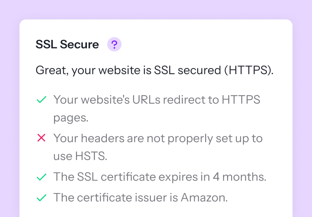The image size is (312, 217).
Task: Click green checkmark beside certificate issuer item
Action: point(41,198)
